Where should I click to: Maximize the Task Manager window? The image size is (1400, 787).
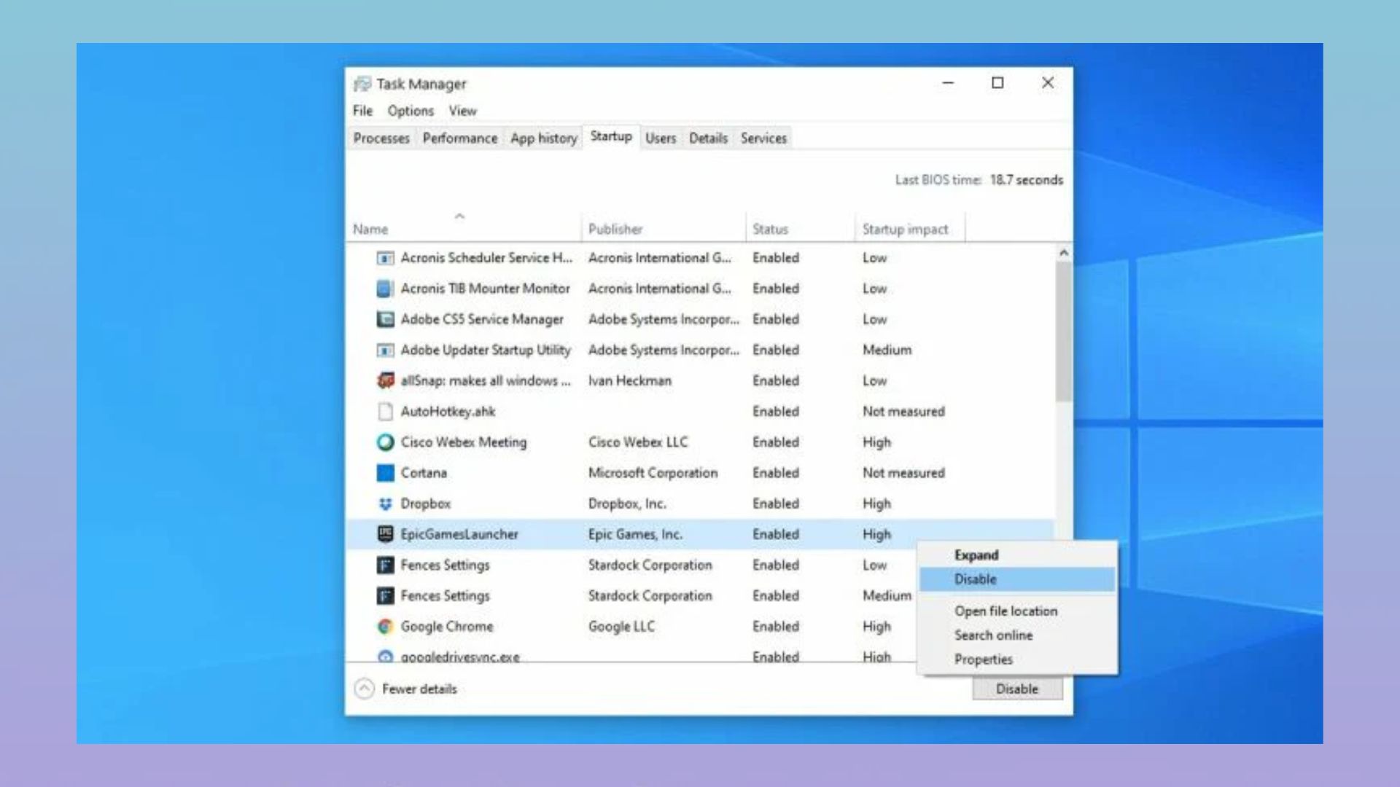tap(997, 83)
